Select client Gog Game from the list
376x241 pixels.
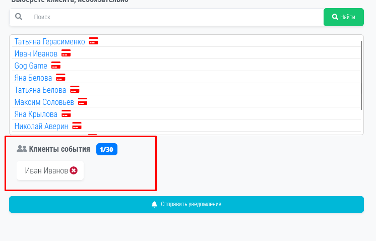point(31,66)
